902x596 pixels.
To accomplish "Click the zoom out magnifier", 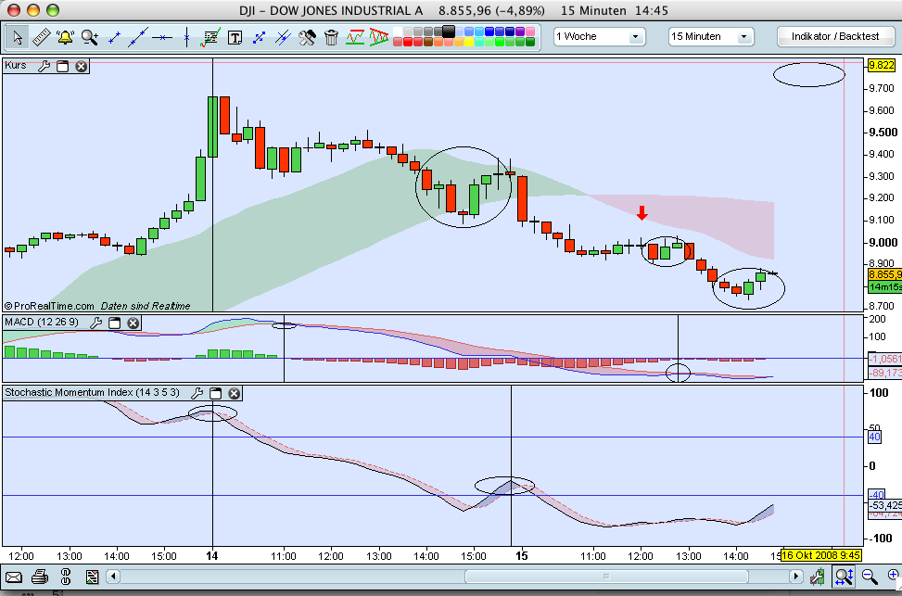I will point(870,576).
